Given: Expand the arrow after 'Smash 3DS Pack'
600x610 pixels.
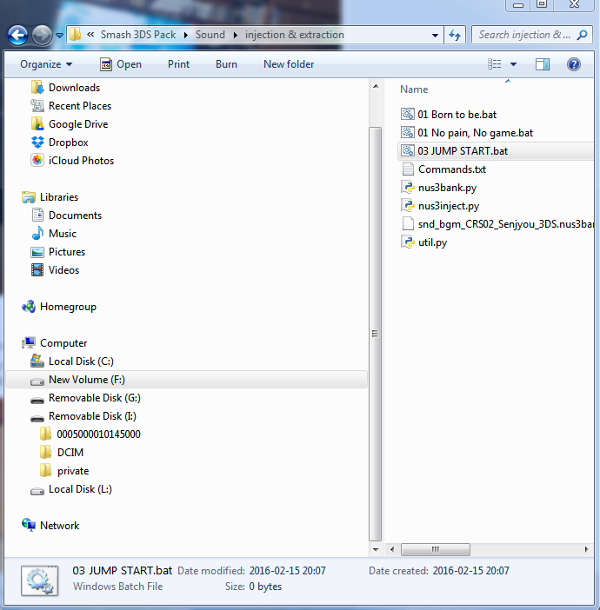Looking at the screenshot, I should click(186, 35).
